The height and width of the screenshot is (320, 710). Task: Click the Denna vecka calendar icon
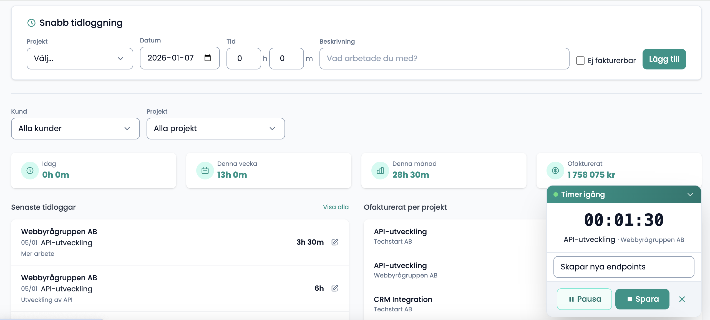pos(205,171)
